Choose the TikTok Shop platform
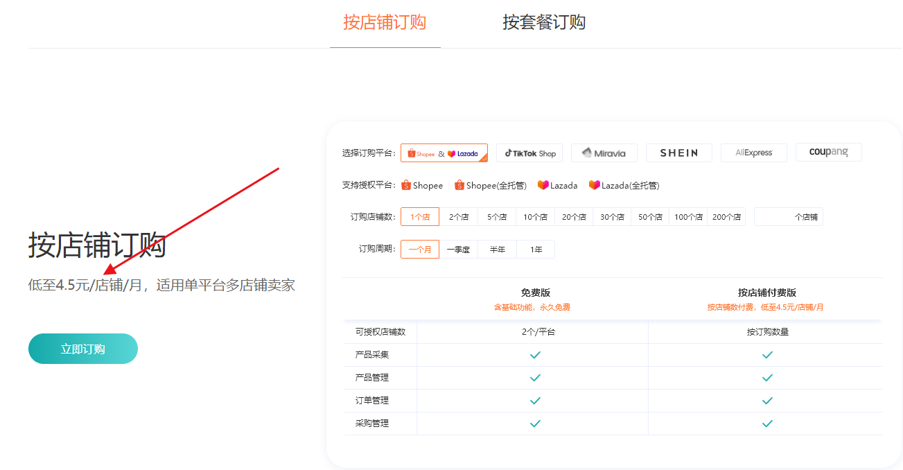This screenshot has width=903, height=470. point(529,153)
